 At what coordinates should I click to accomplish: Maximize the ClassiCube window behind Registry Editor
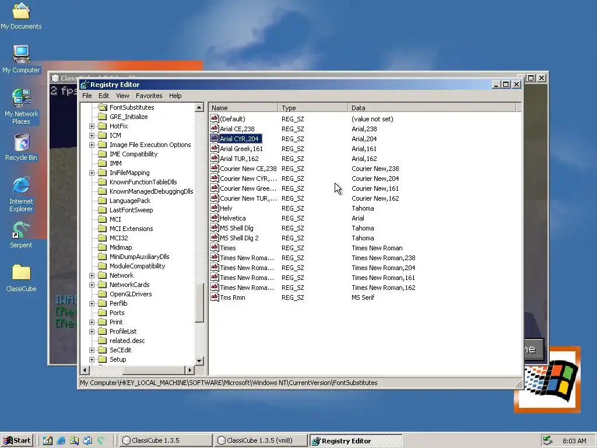[531, 78]
